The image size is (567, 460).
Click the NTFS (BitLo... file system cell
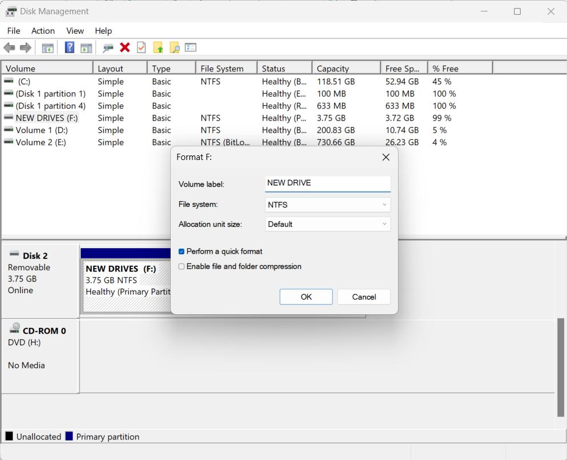coord(225,142)
